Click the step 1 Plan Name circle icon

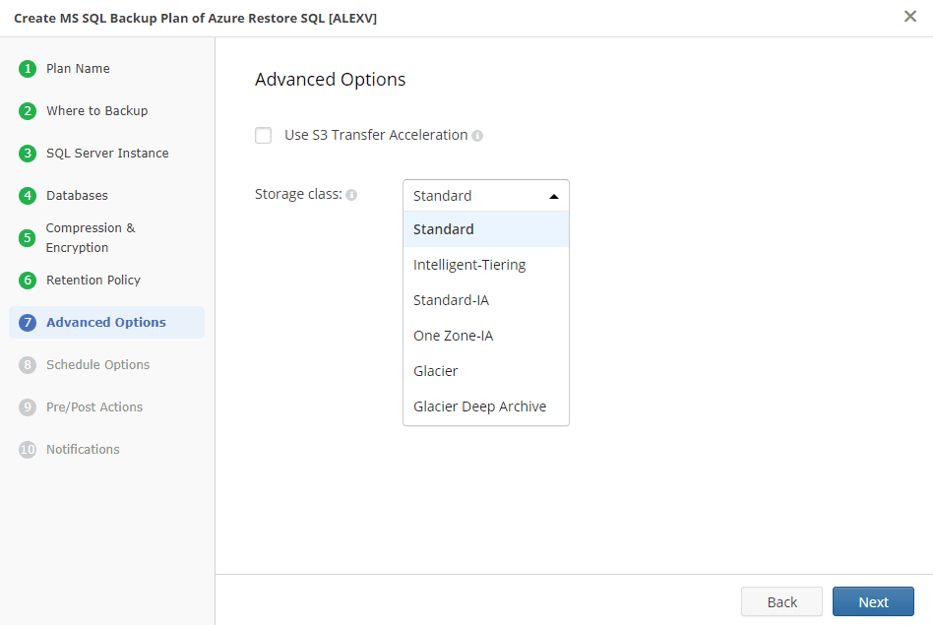[x=26, y=69]
